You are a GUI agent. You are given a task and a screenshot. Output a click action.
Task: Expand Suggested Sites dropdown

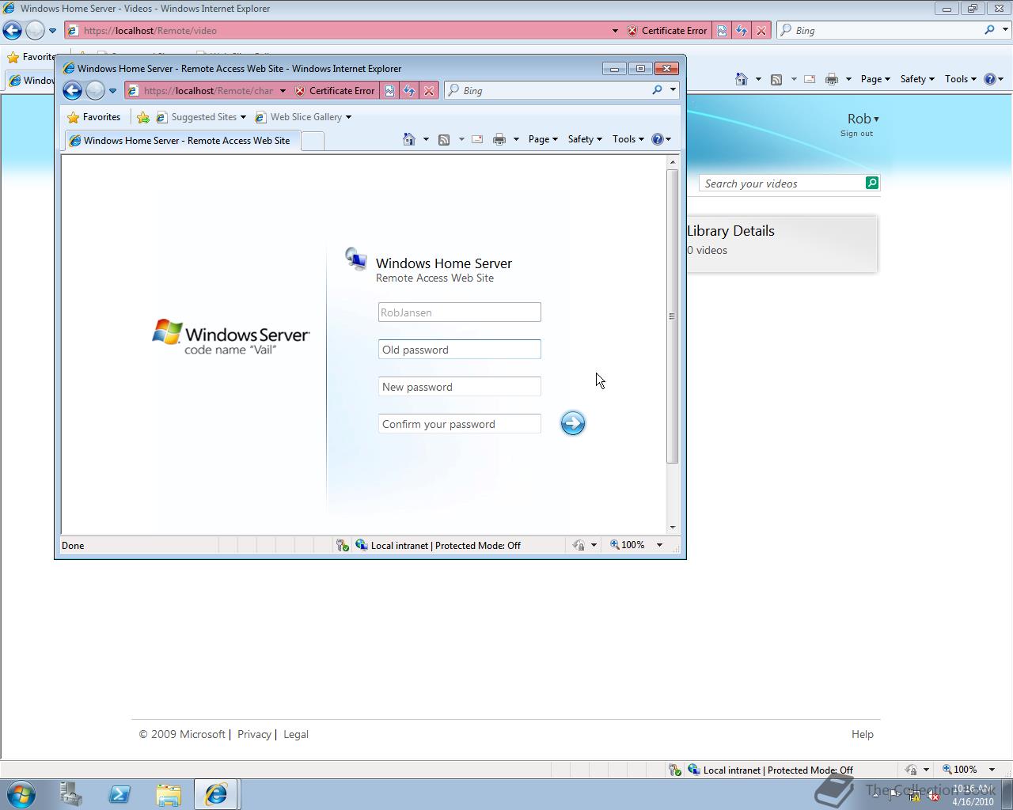click(243, 117)
